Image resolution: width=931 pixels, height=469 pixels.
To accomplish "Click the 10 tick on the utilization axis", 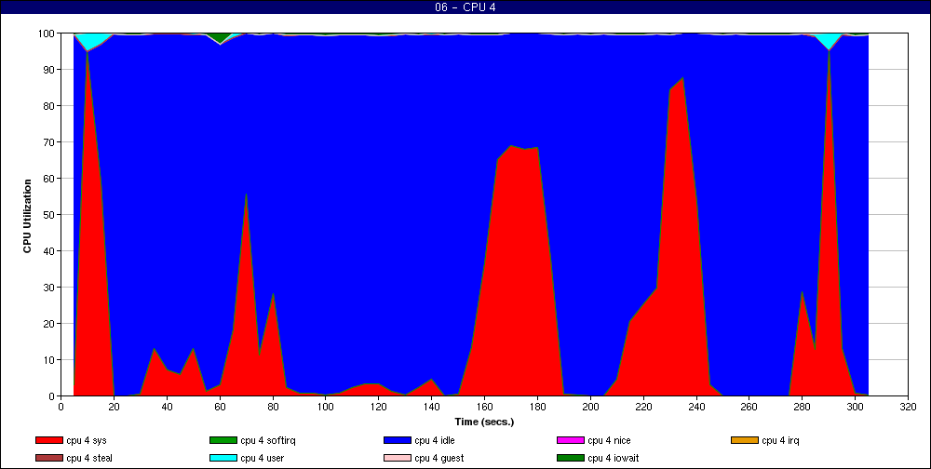I will 50,360.
